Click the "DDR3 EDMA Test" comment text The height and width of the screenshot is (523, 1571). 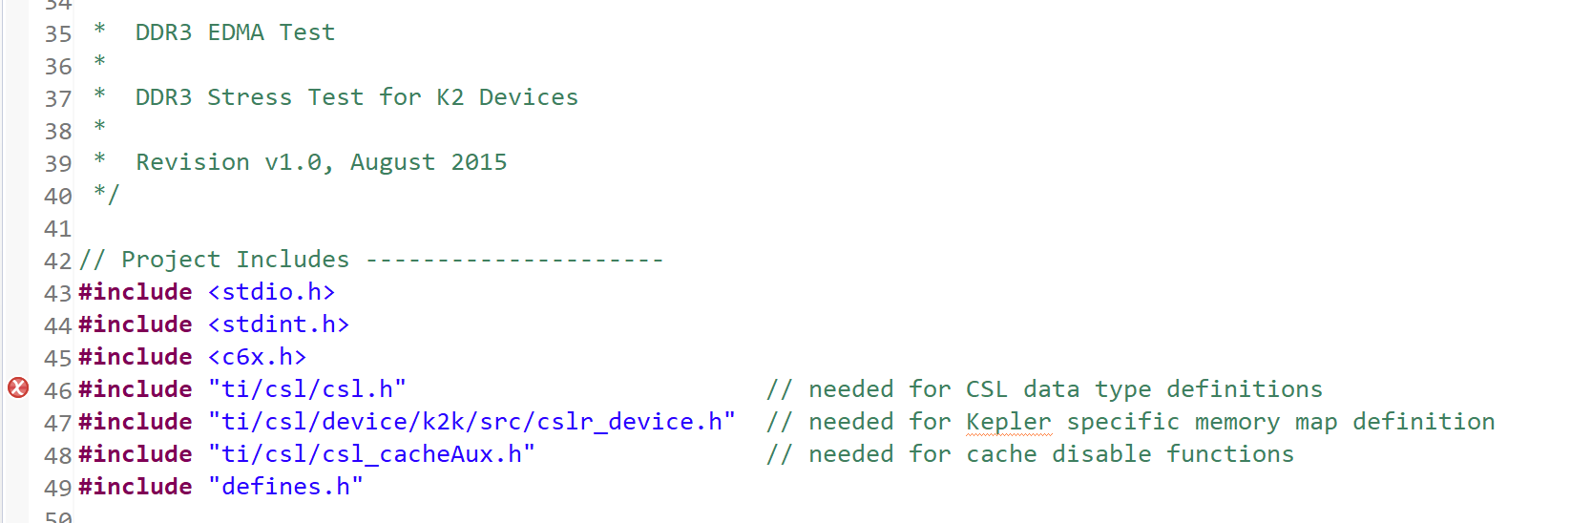tap(235, 32)
